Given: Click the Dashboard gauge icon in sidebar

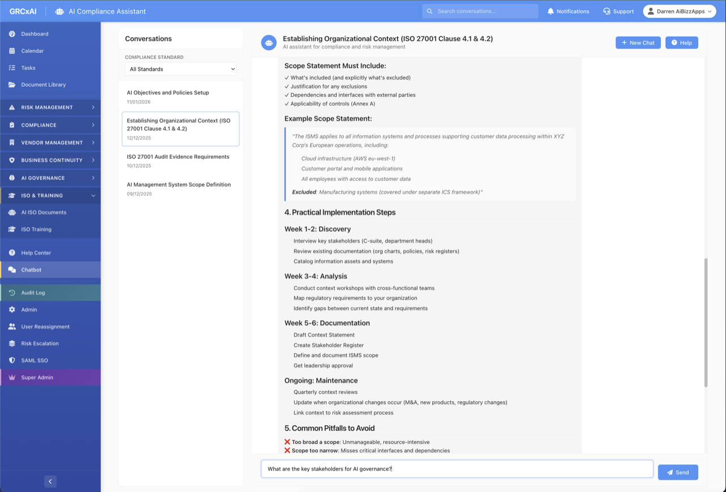Looking at the screenshot, I should click(x=12, y=34).
